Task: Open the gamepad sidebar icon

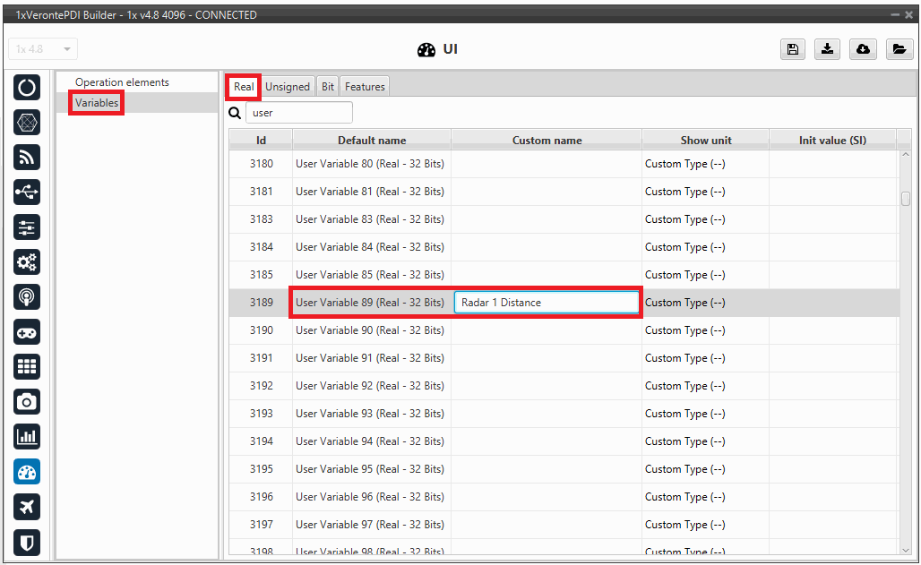Action: (27, 332)
